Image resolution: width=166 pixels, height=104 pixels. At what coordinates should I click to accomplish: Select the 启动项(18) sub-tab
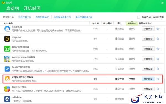coord(8,17)
